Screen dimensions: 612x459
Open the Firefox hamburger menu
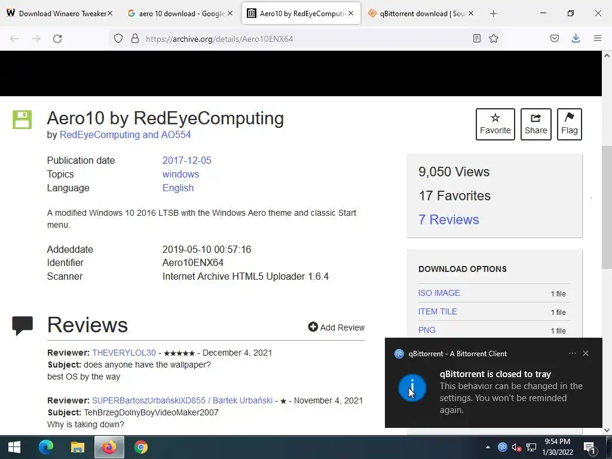(x=598, y=38)
